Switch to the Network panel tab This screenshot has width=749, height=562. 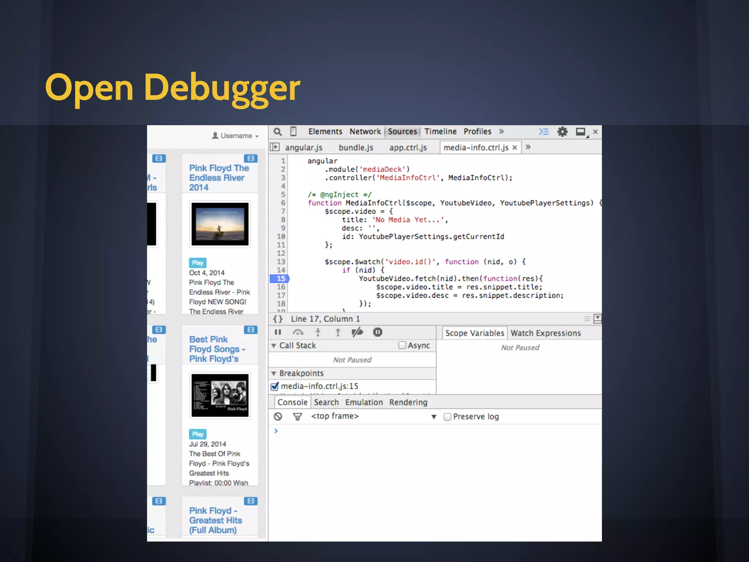365,132
